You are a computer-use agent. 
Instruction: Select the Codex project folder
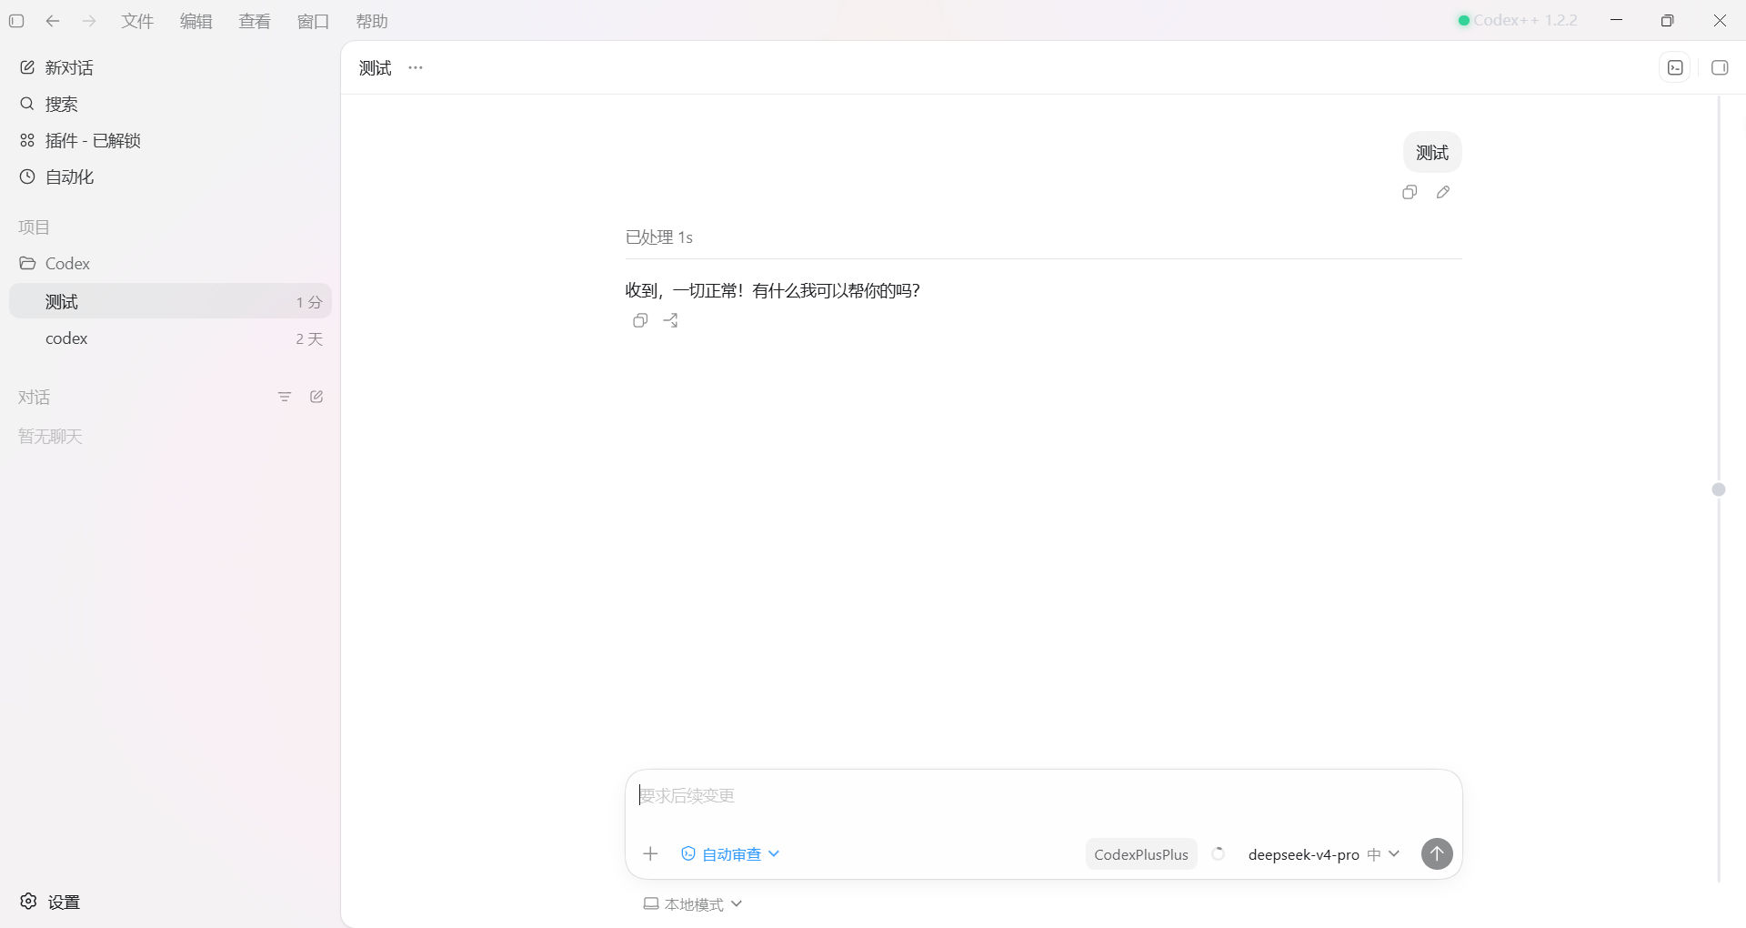coord(170,263)
